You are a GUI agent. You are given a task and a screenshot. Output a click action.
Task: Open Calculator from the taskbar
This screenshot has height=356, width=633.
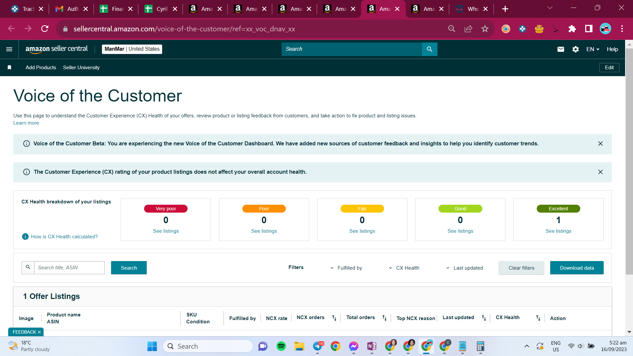480,346
